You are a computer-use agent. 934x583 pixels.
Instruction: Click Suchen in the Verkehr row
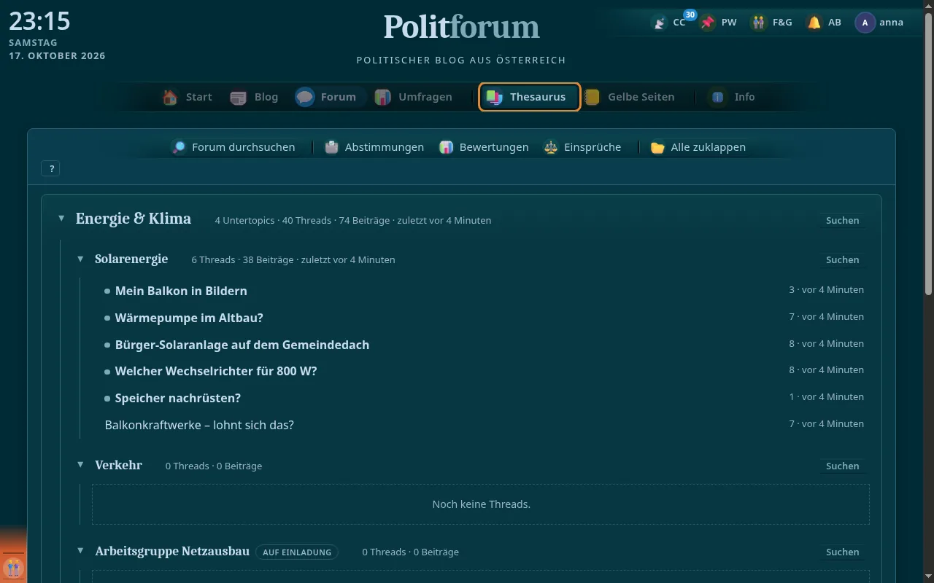click(842, 466)
